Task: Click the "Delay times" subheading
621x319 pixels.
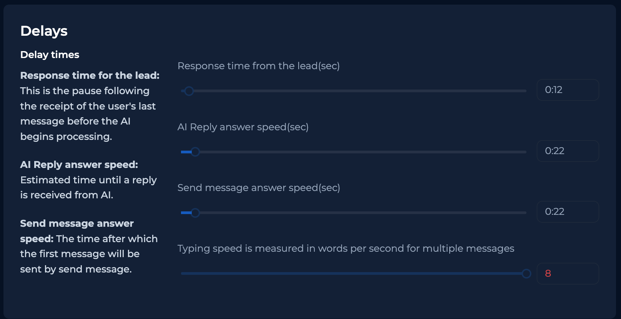Action: (50, 55)
